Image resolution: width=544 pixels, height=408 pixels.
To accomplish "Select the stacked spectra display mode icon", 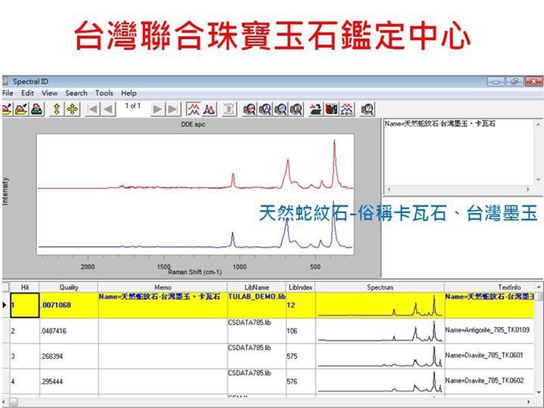I will click(x=193, y=110).
